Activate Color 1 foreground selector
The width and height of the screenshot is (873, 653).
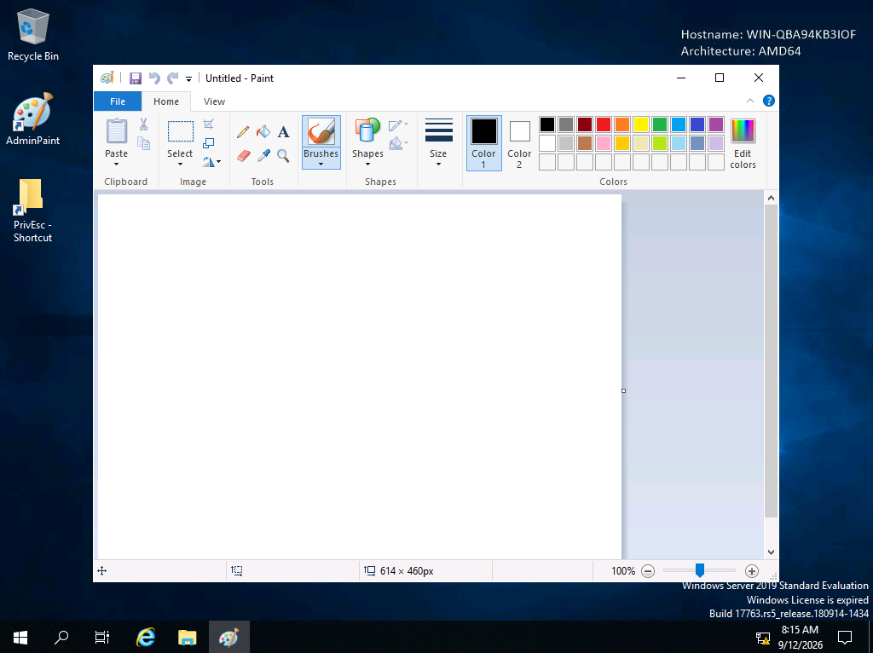tap(484, 143)
